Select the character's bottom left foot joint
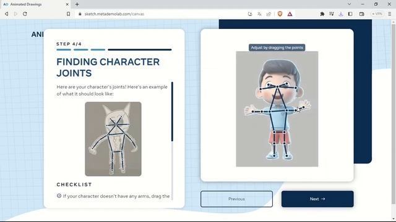The width and height of the screenshot is (396, 222). [274, 156]
